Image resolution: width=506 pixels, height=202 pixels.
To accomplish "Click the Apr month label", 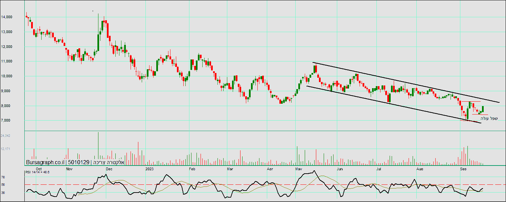I will pyautogui.click(x=270, y=168).
